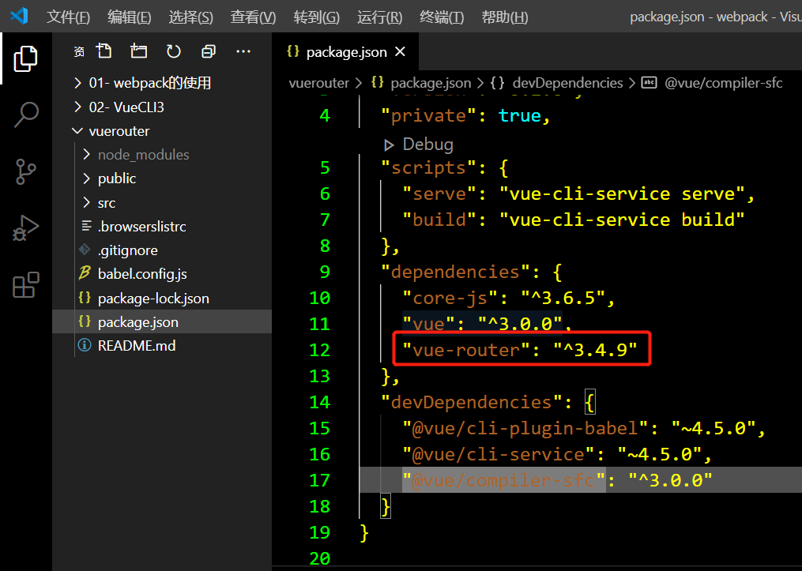The width and height of the screenshot is (802, 571).
Task: Click the closing bracket on line 18
Action: (386, 506)
